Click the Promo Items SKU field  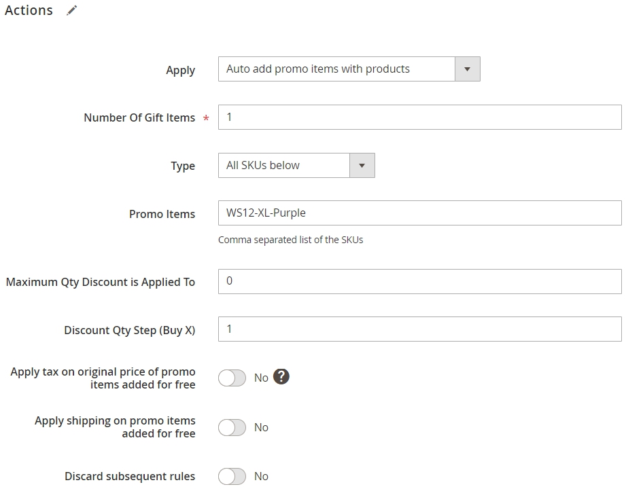pos(419,213)
